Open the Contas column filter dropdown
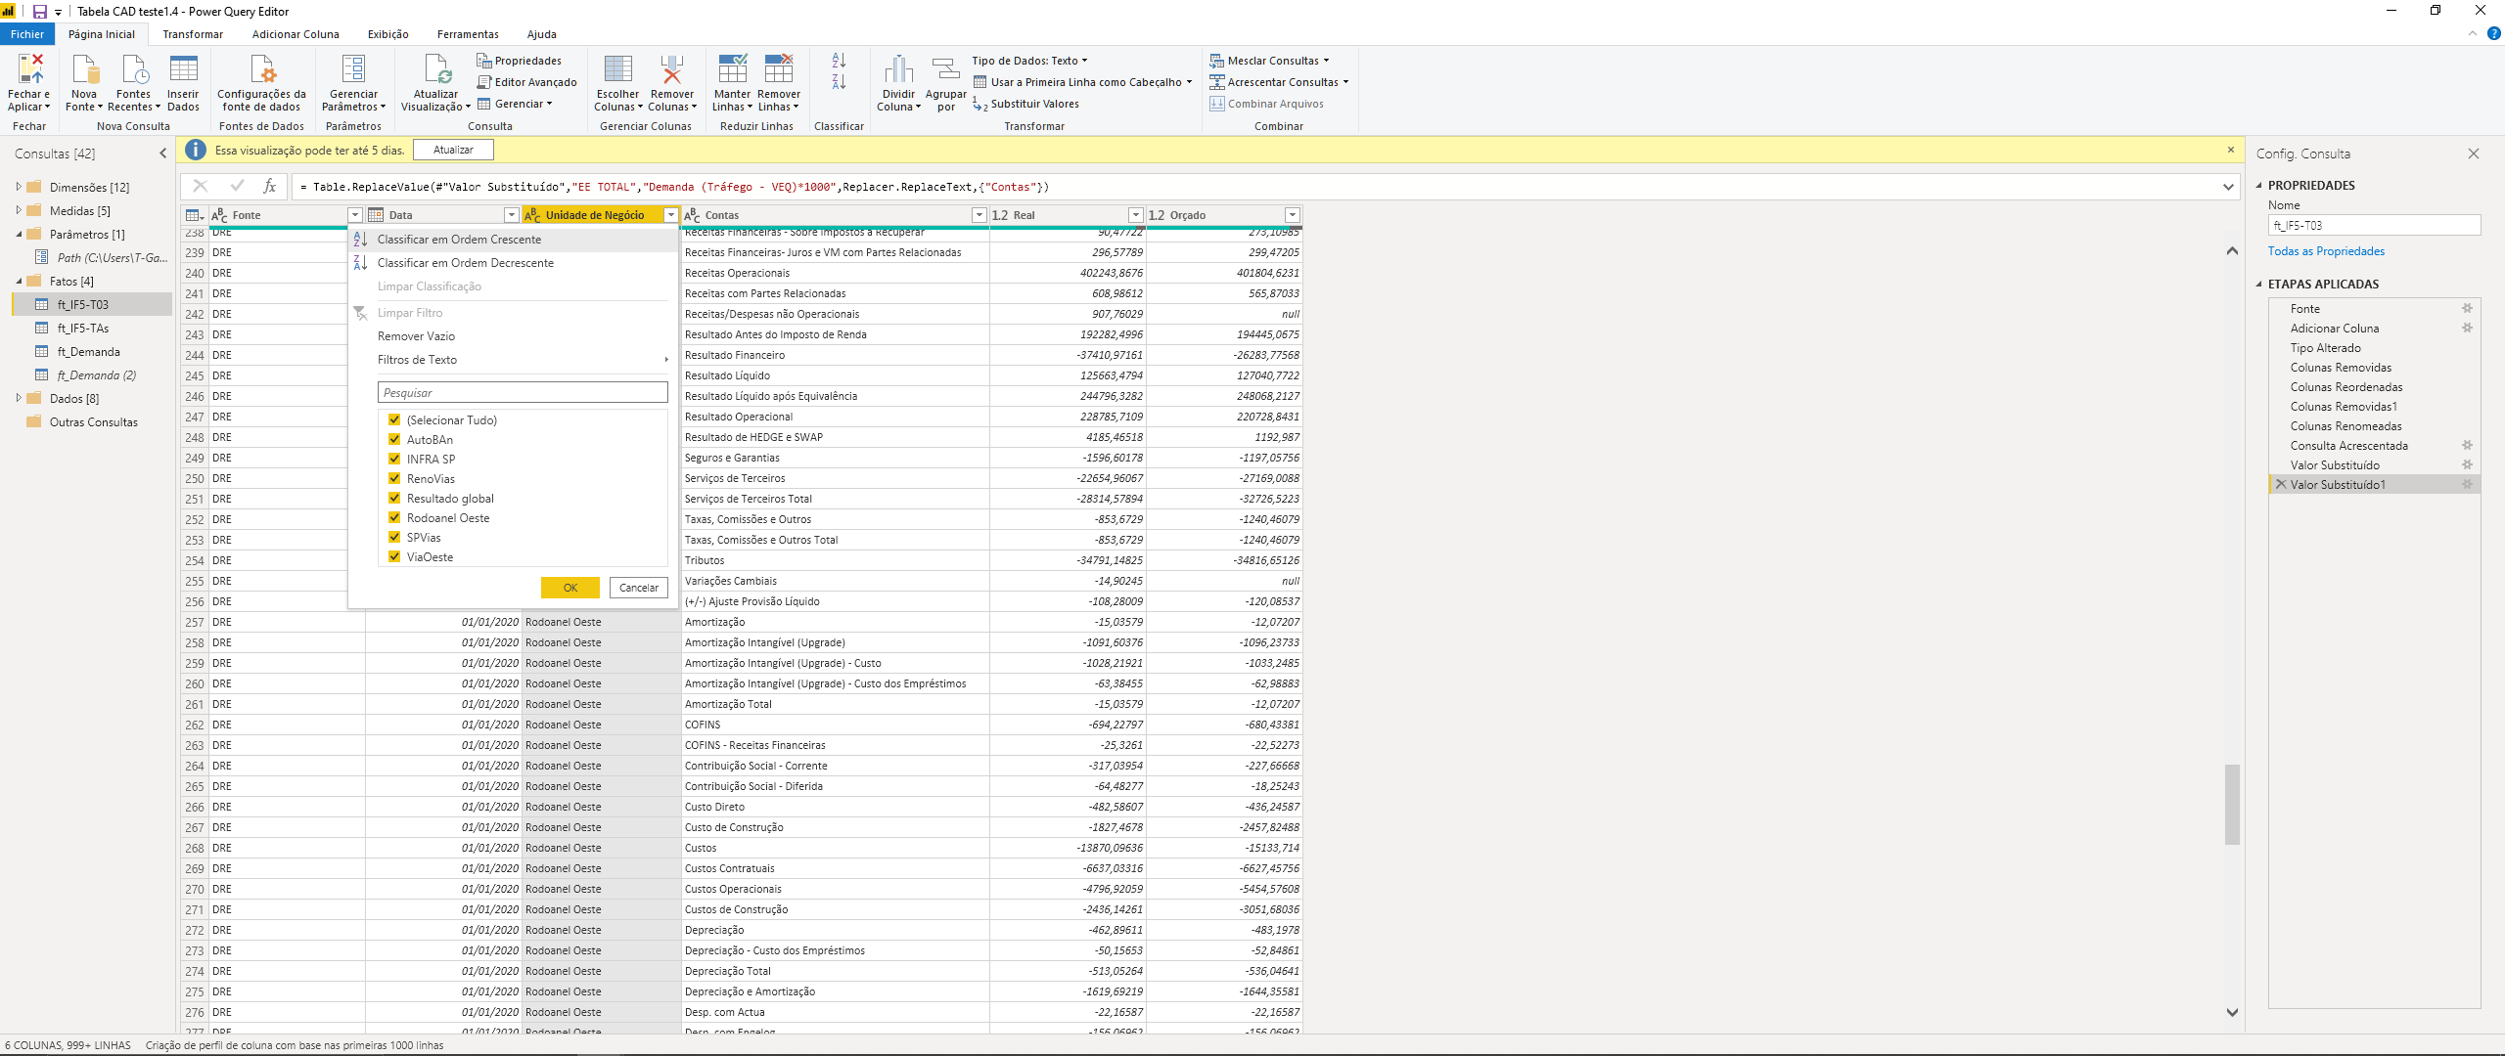The height and width of the screenshot is (1056, 2505). tap(979, 215)
